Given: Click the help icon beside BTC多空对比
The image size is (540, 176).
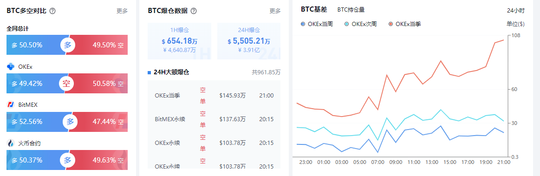Looking at the screenshot, I should click(x=52, y=11).
